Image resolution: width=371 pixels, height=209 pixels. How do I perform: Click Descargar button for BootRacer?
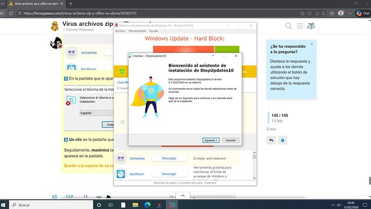coord(169,174)
